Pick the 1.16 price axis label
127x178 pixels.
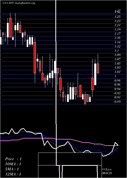pos(117,38)
